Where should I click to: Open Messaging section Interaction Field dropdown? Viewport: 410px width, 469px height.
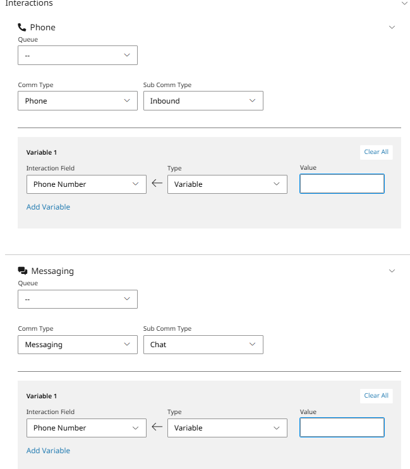86,428
